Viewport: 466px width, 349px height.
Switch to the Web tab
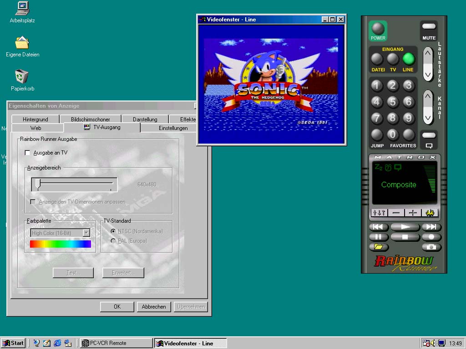pyautogui.click(x=35, y=128)
